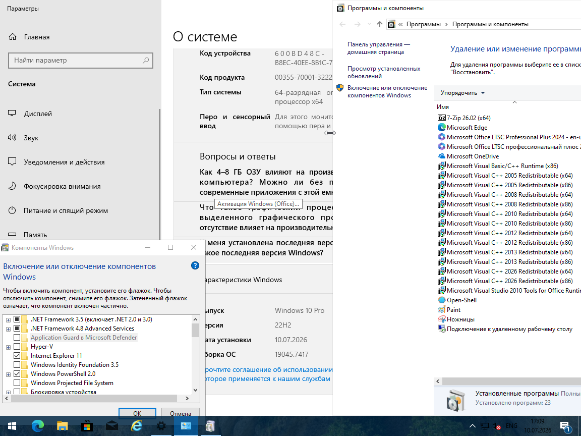Click the features list horizontal scrollbar
Image resolution: width=581 pixels, height=436 pixels.
pos(94,398)
